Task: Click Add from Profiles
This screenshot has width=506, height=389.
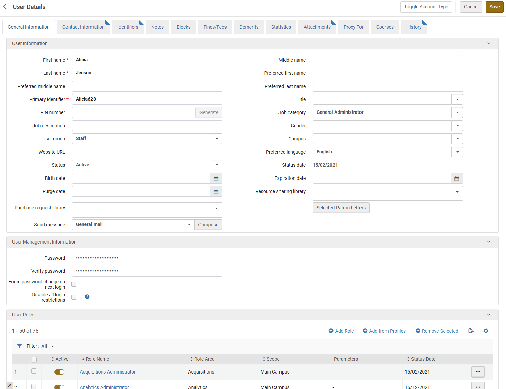Action: click(x=384, y=331)
